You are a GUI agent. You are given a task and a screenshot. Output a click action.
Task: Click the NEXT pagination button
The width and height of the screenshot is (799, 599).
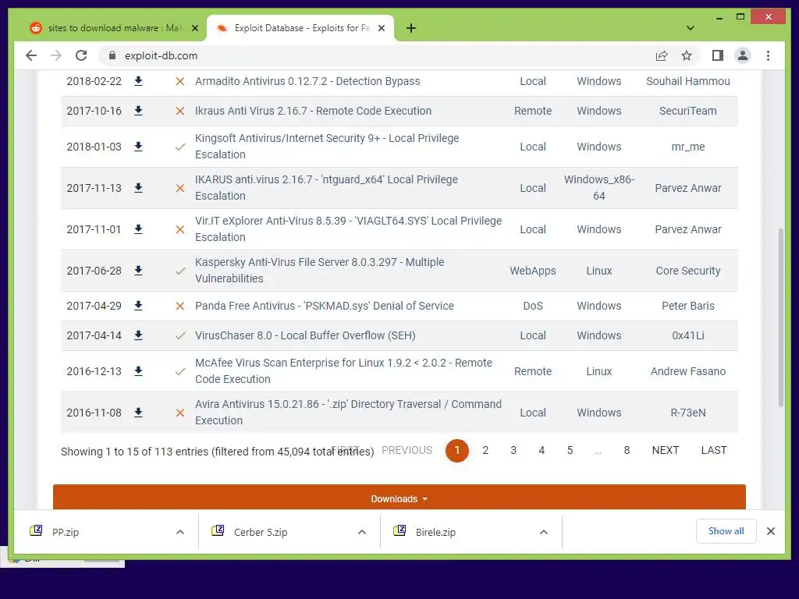coord(666,450)
